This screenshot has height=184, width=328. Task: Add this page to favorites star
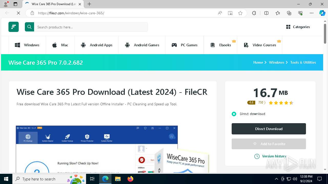(240, 13)
